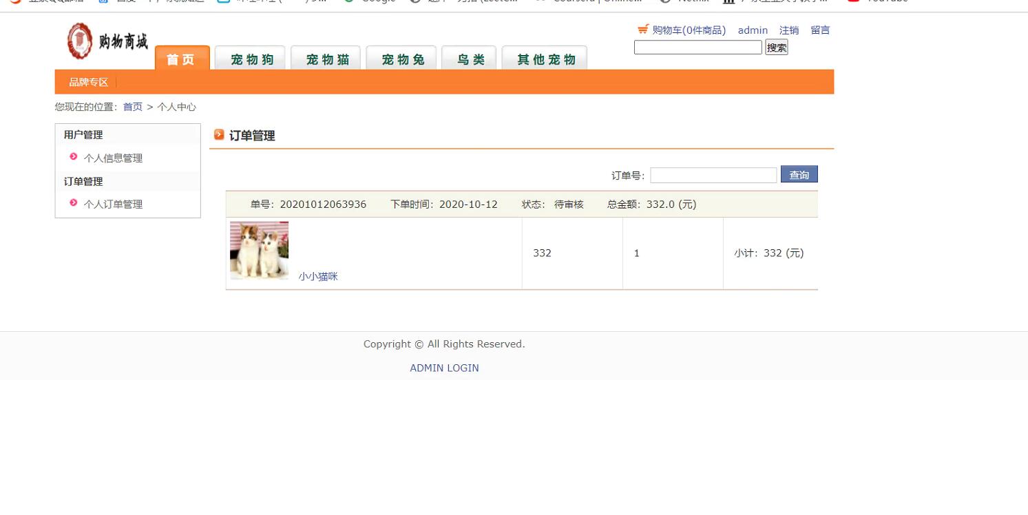The width and height of the screenshot is (1028, 515).
Task: Select the 宠物猫 category tab
Action: [x=328, y=59]
